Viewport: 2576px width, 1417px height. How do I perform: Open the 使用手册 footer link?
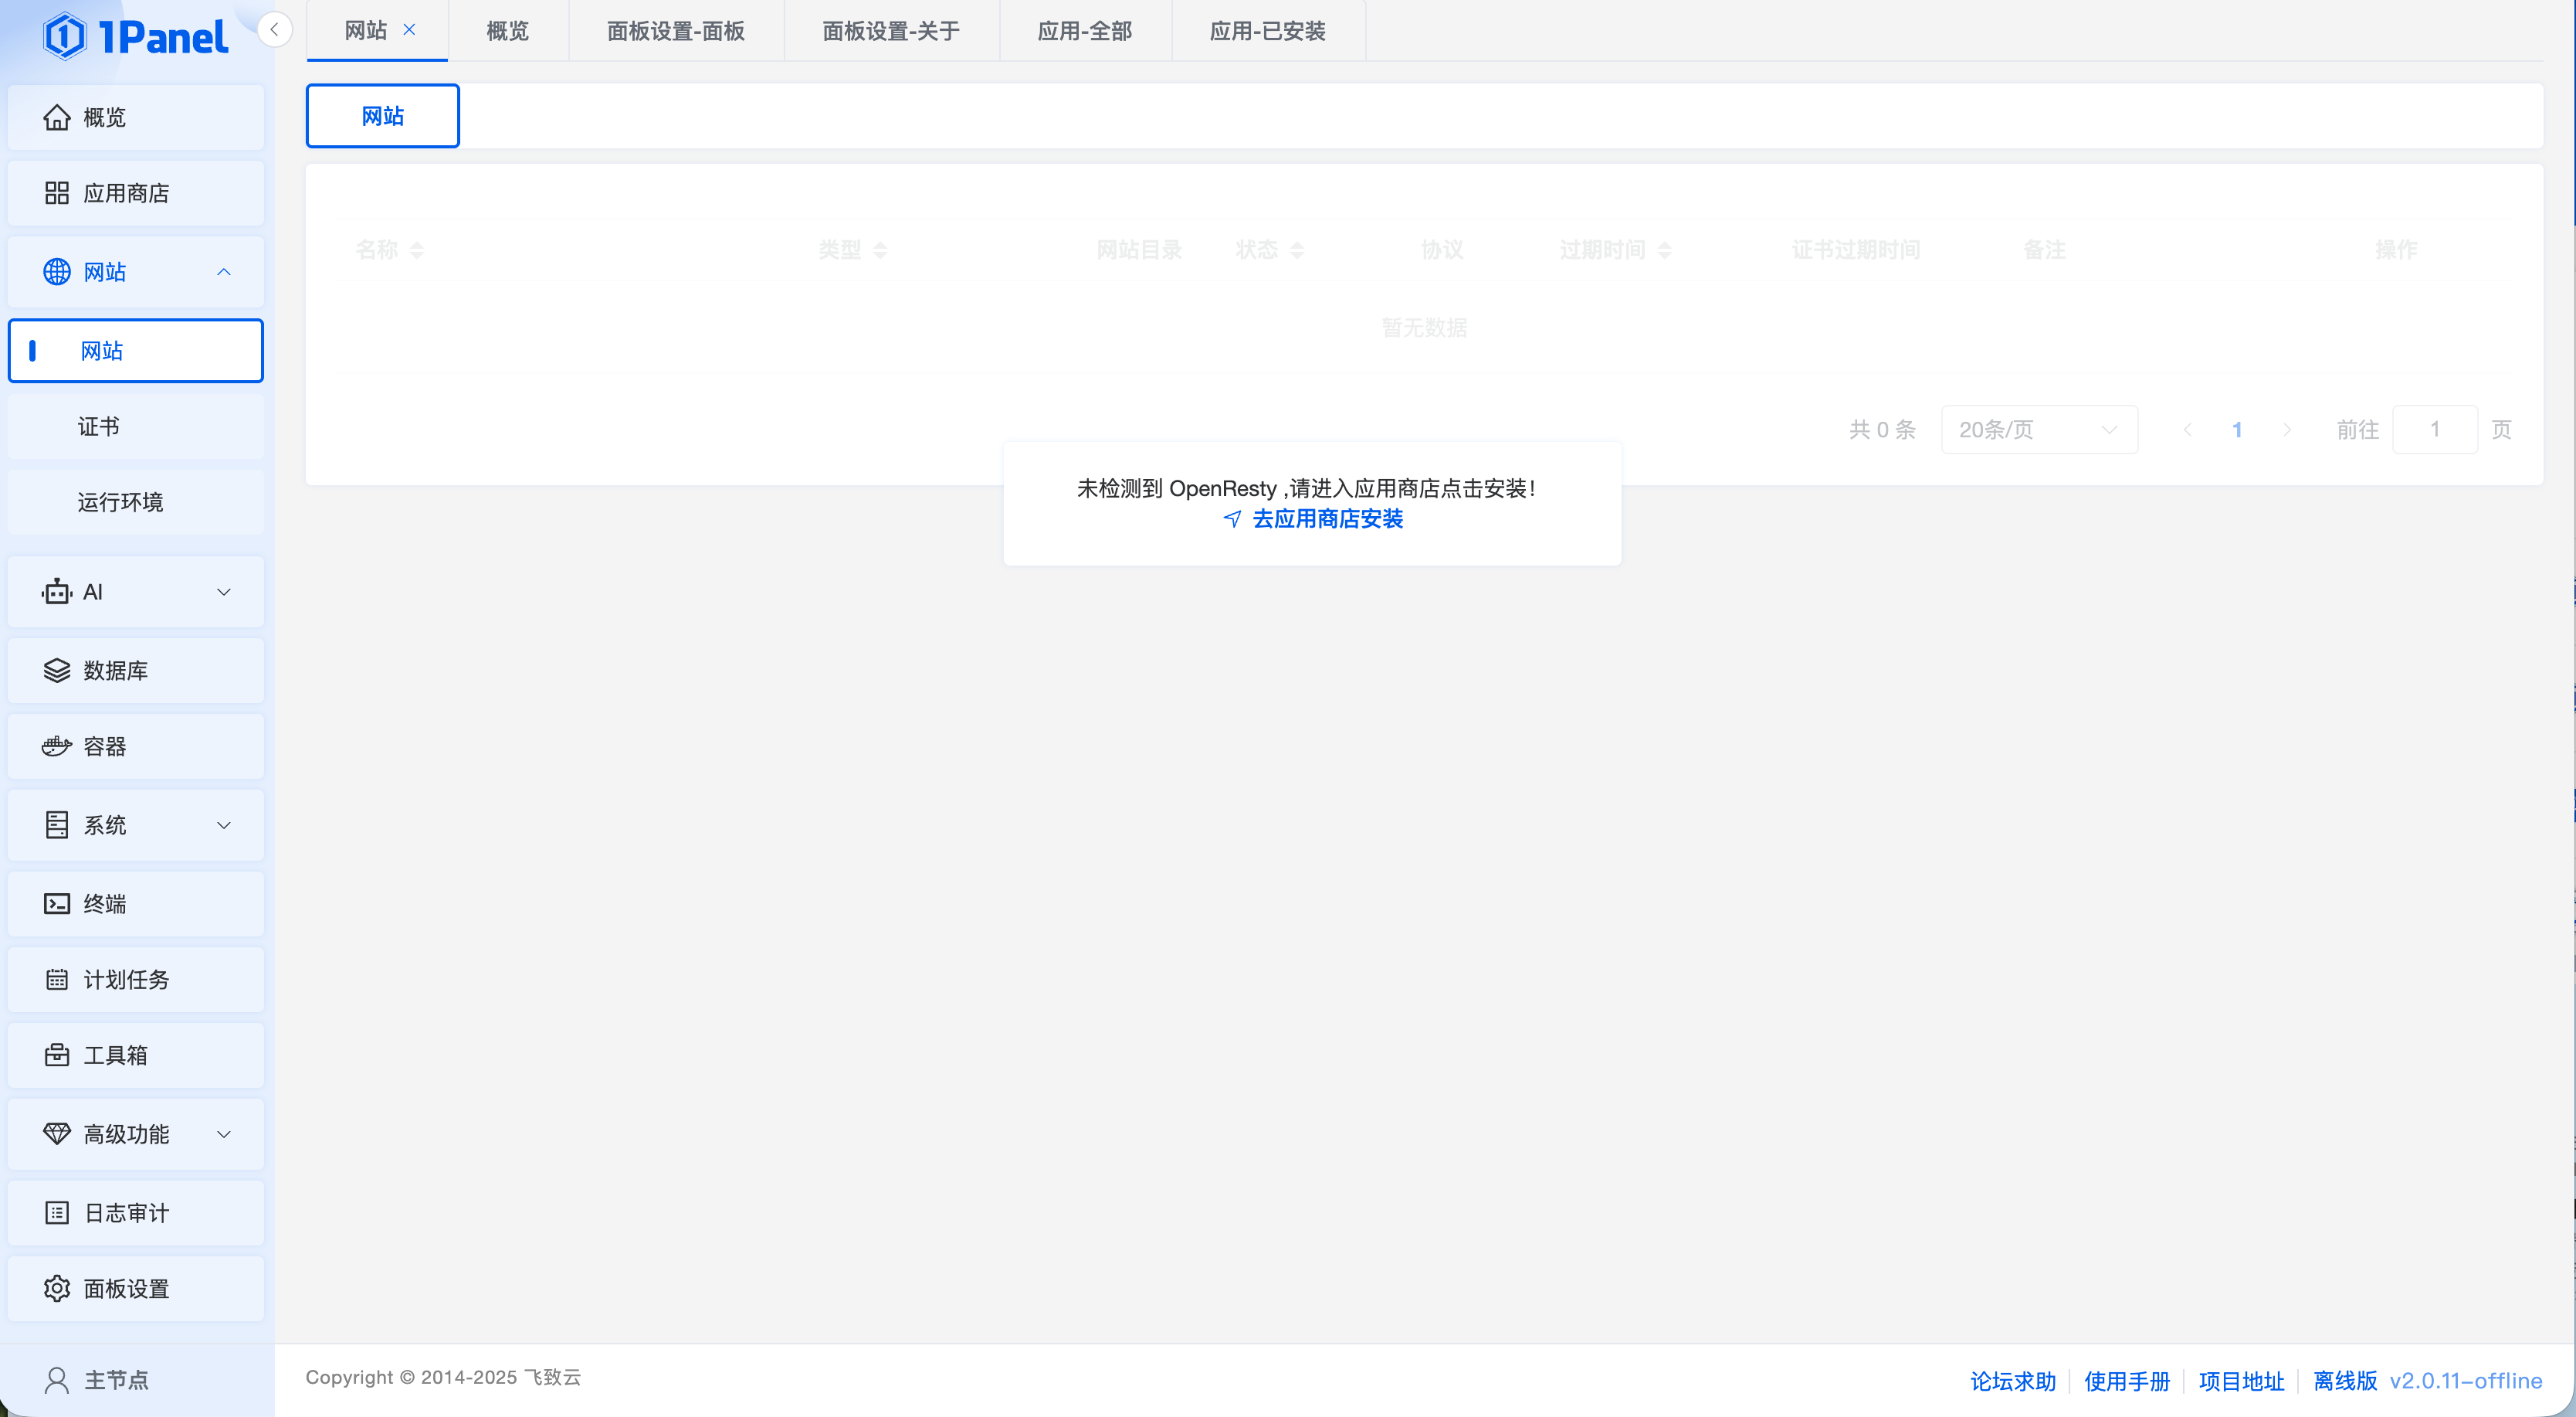[2126, 1381]
